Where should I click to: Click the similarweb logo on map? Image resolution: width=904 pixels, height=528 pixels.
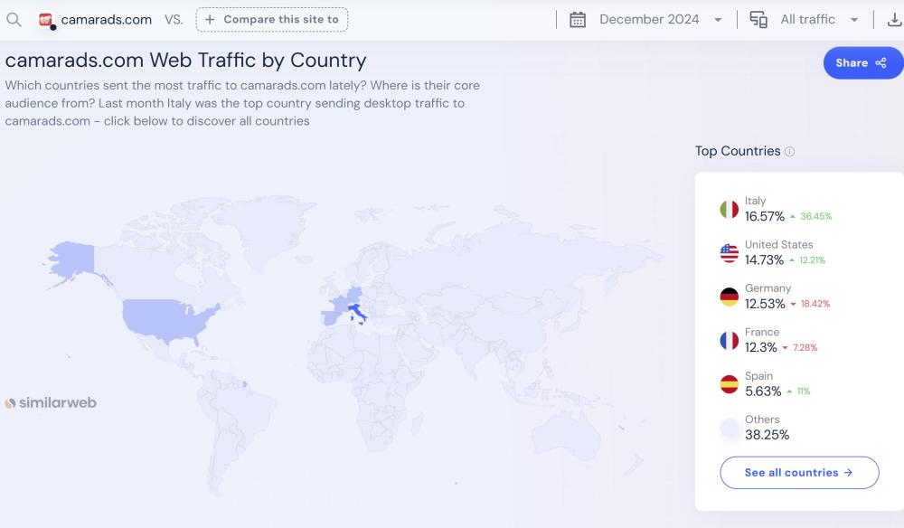point(51,402)
